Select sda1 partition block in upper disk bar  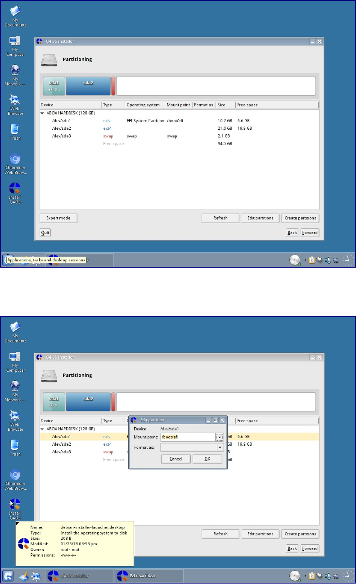point(54,86)
